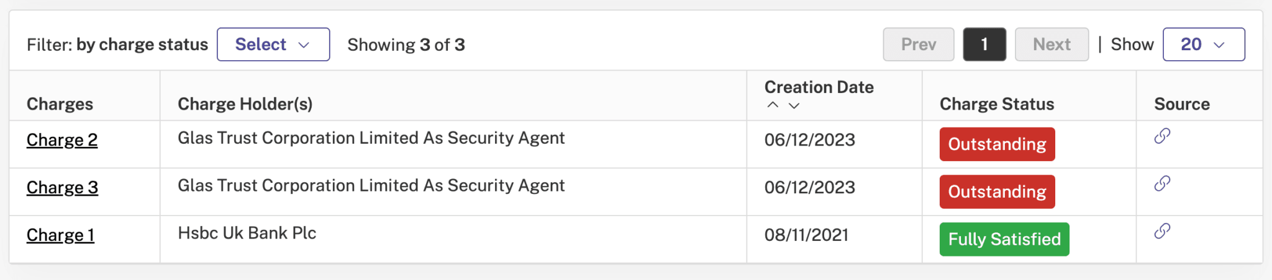
Task: Open the Charge 1 link
Action: (x=60, y=235)
